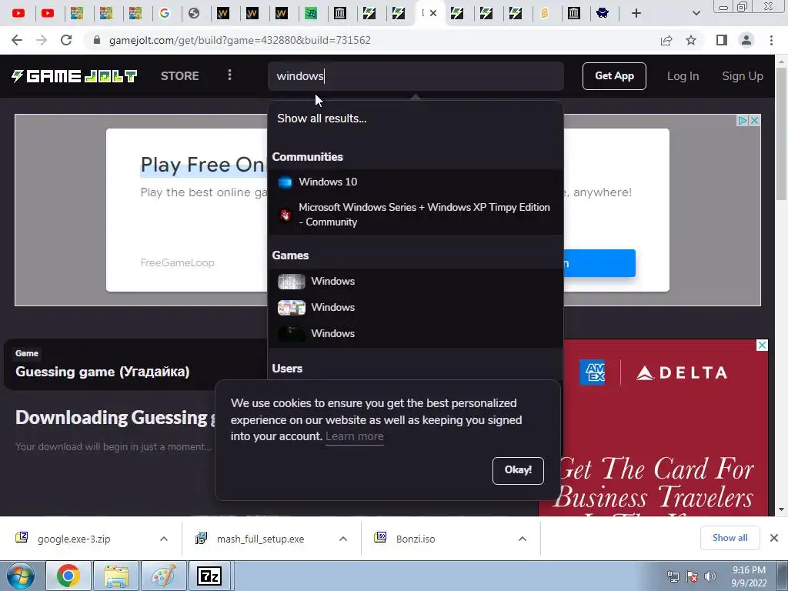Select Show all results... in search dropdown
This screenshot has width=788, height=591.
click(x=322, y=119)
